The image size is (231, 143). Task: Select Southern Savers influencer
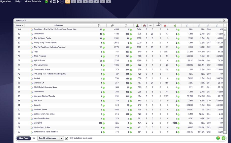click(41, 109)
